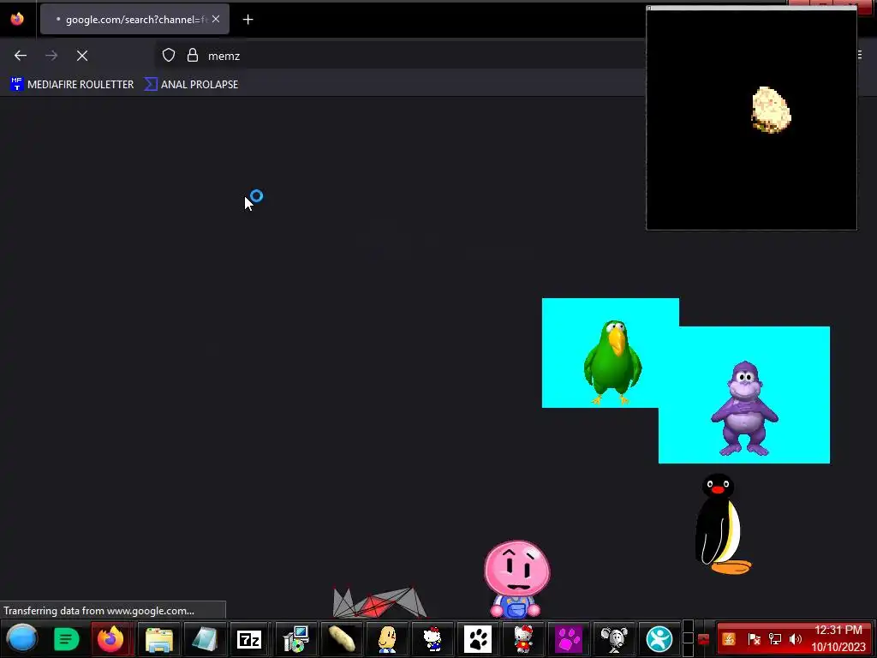Open the Action Center flag tray icon
Image resolution: width=877 pixels, height=658 pixels.
(754, 638)
